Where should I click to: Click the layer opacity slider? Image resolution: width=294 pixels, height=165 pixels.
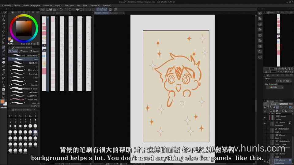[x=284, y=104]
